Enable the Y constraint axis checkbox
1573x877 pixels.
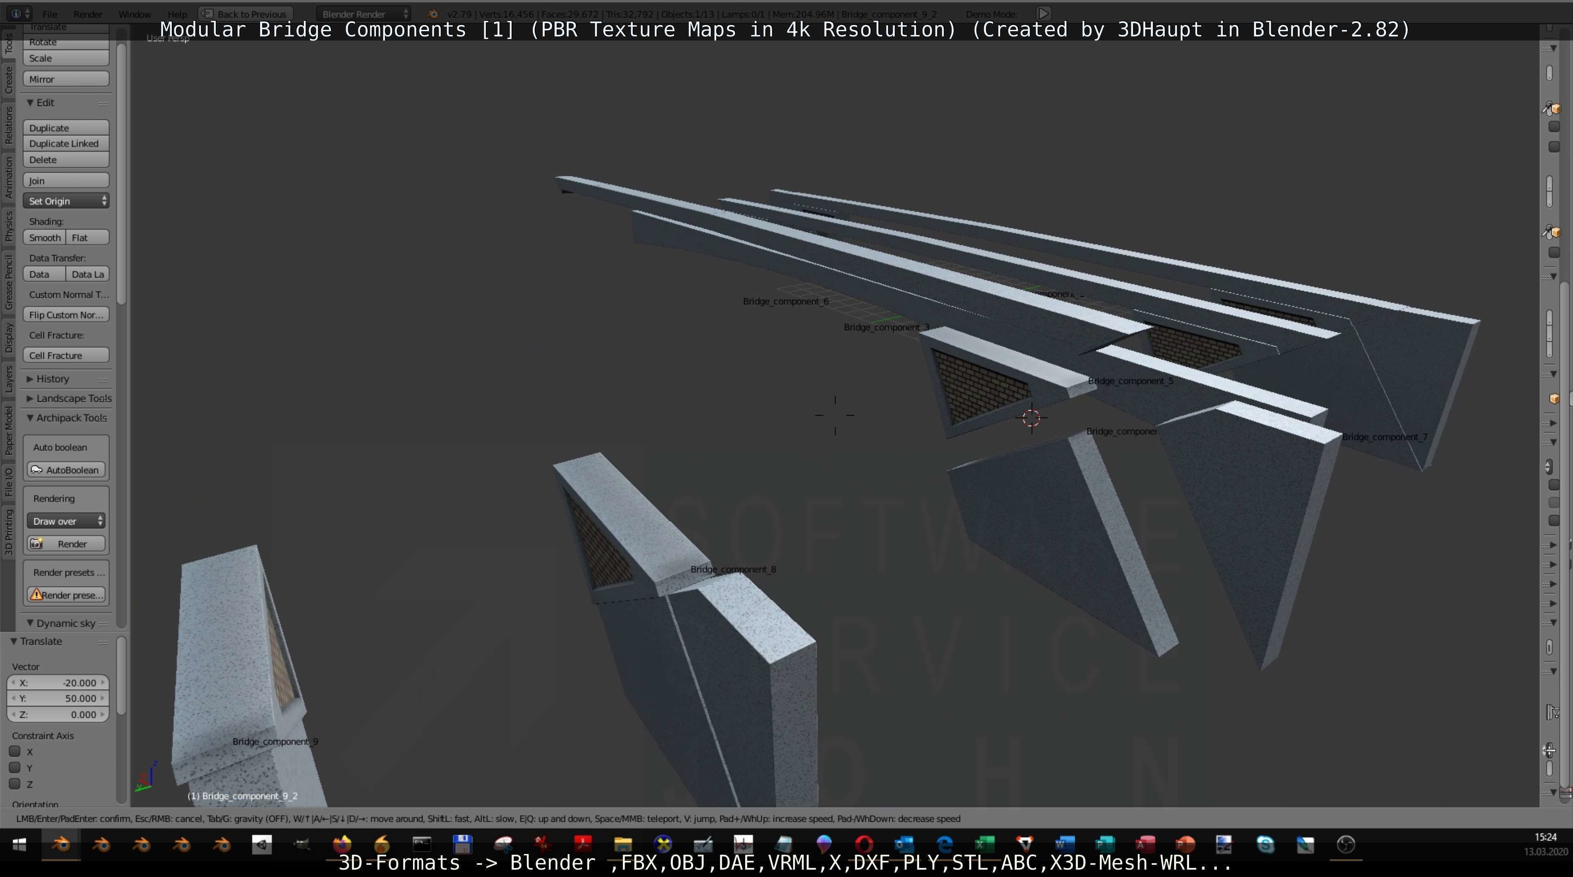pos(15,767)
